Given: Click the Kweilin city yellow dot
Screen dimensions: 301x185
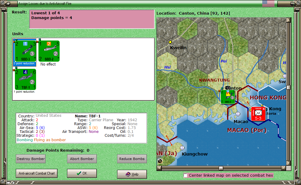Looking at the screenshot, I should 170,42.
